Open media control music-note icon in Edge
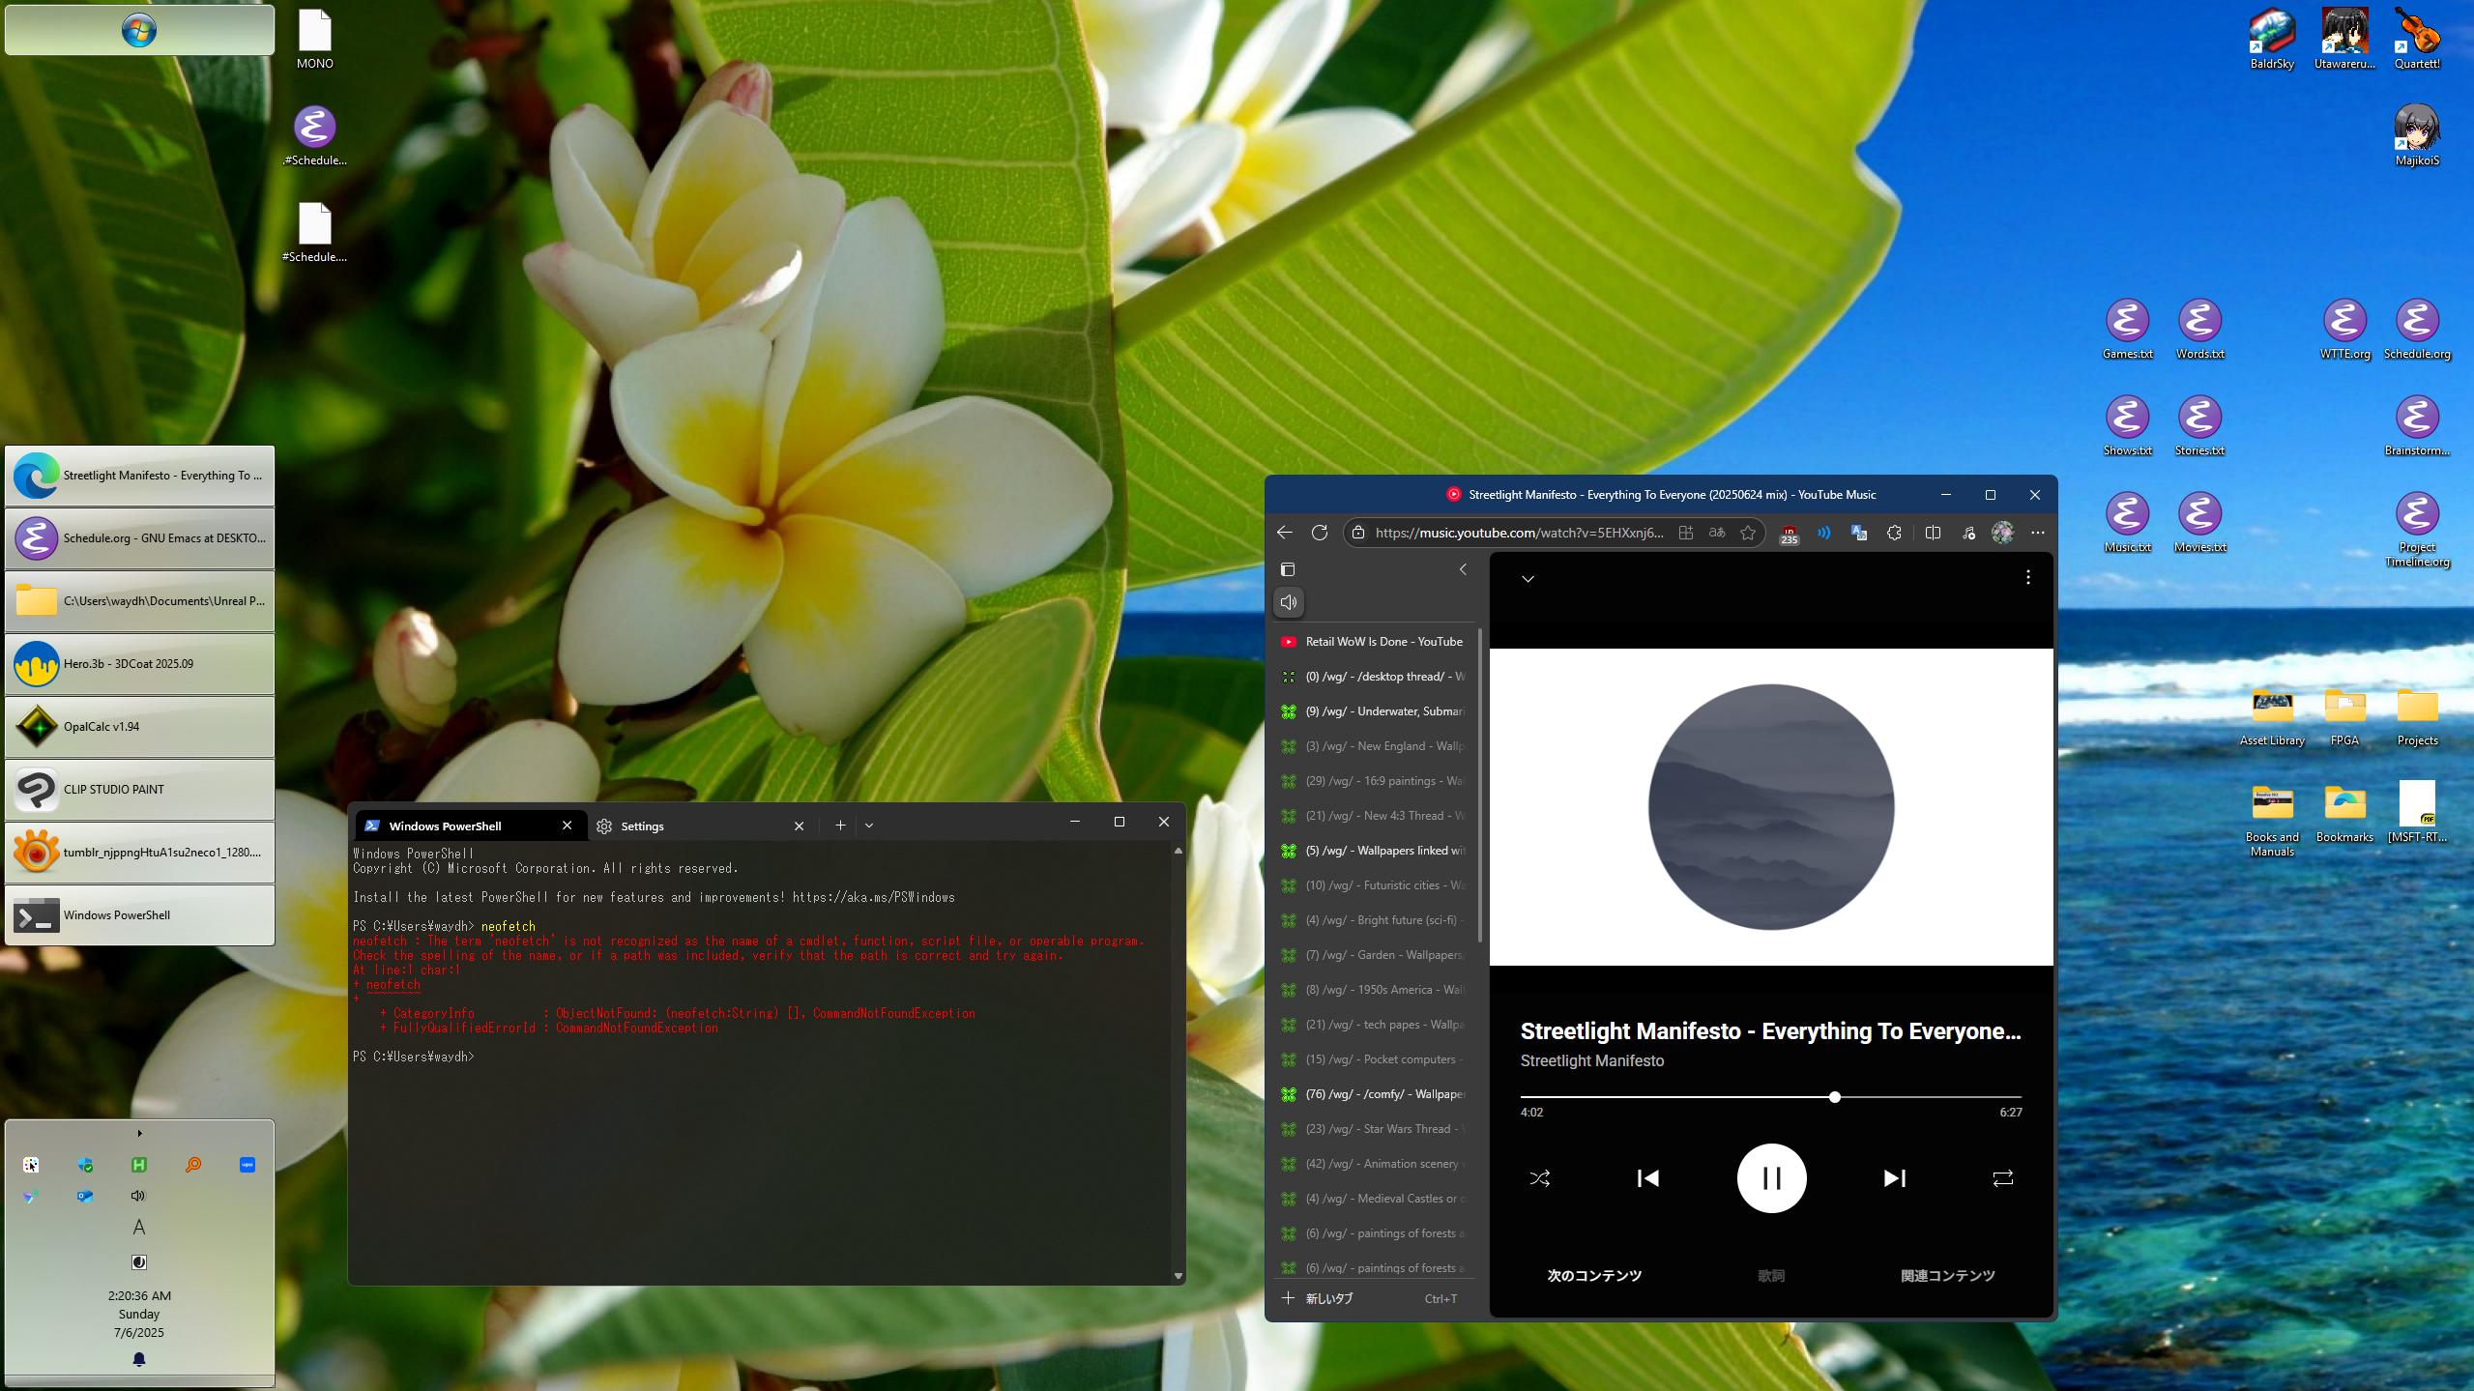Image resolution: width=2474 pixels, height=1391 pixels. [x=1967, y=533]
